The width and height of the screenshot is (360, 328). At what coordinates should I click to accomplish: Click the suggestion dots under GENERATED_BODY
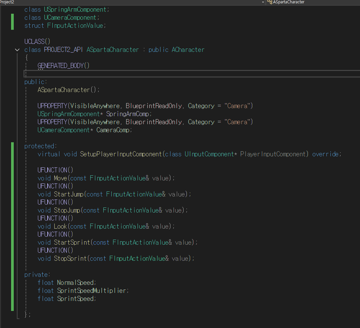[x=40, y=69]
